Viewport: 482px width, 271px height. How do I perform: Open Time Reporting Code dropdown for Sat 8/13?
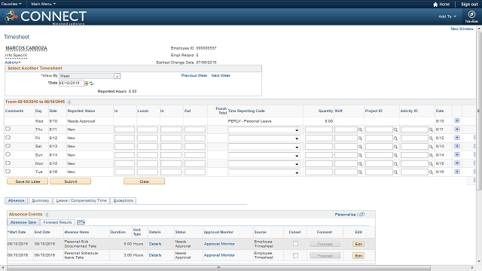(264, 147)
